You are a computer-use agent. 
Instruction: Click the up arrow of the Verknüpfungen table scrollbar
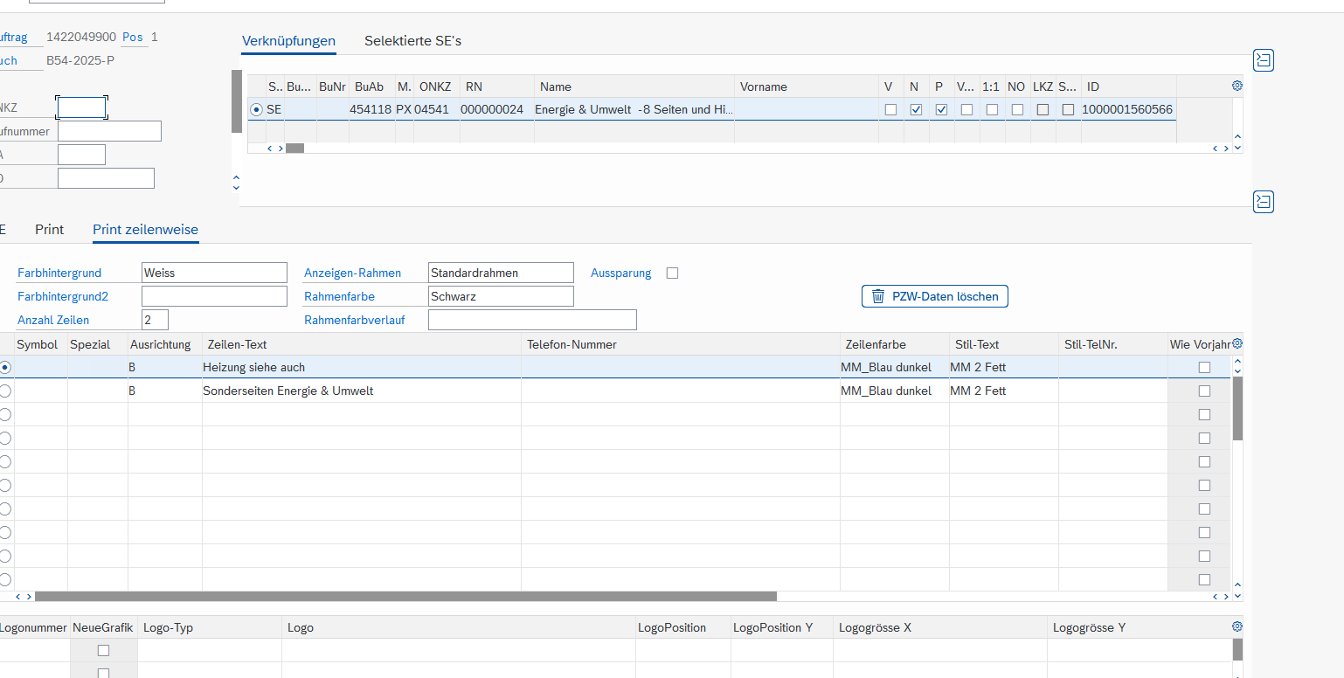[1237, 137]
